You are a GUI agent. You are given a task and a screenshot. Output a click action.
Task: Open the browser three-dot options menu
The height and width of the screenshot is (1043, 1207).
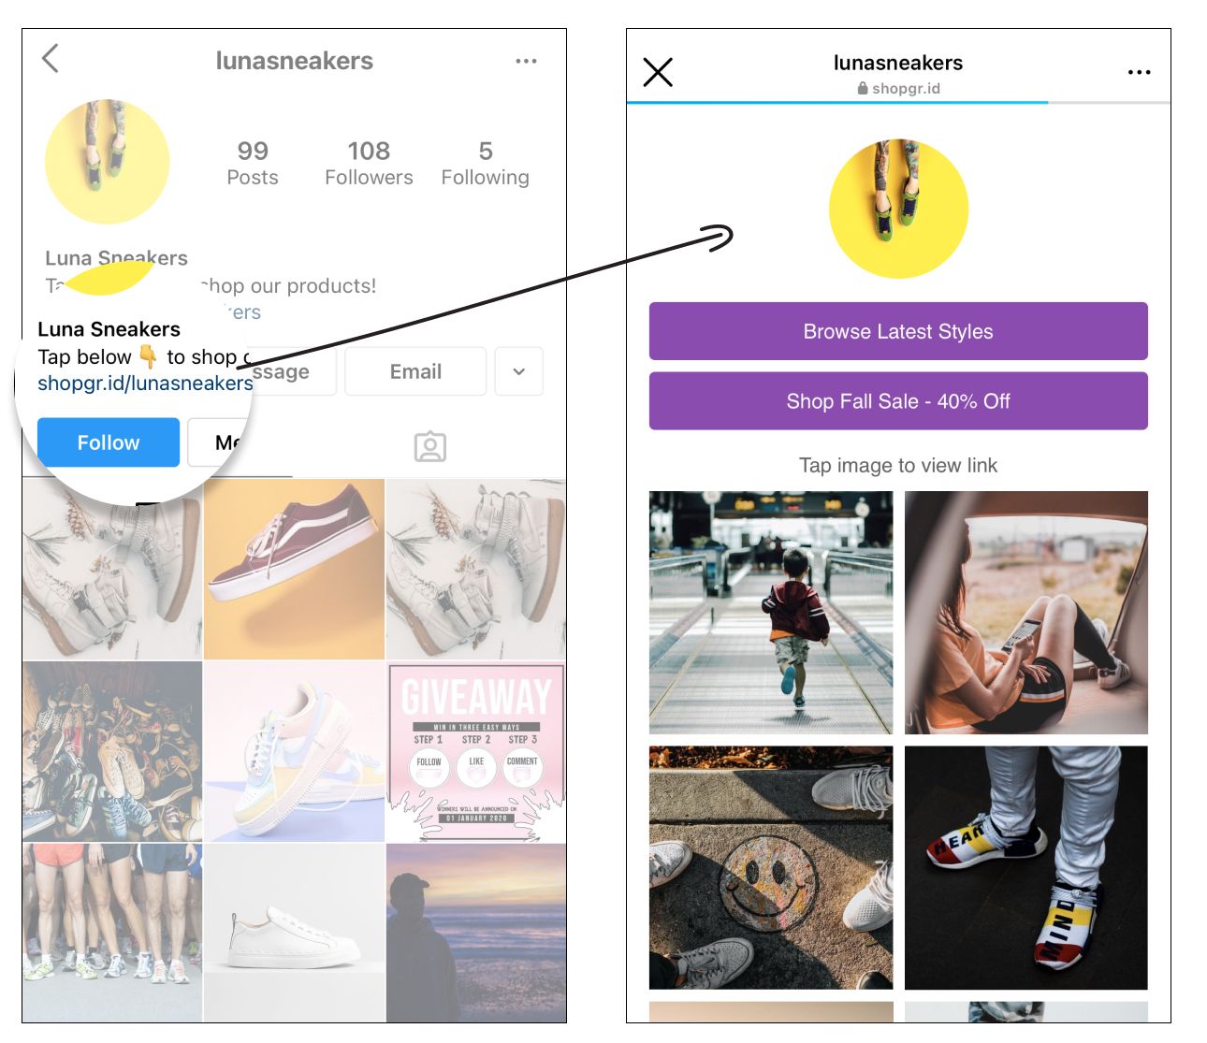(1139, 73)
